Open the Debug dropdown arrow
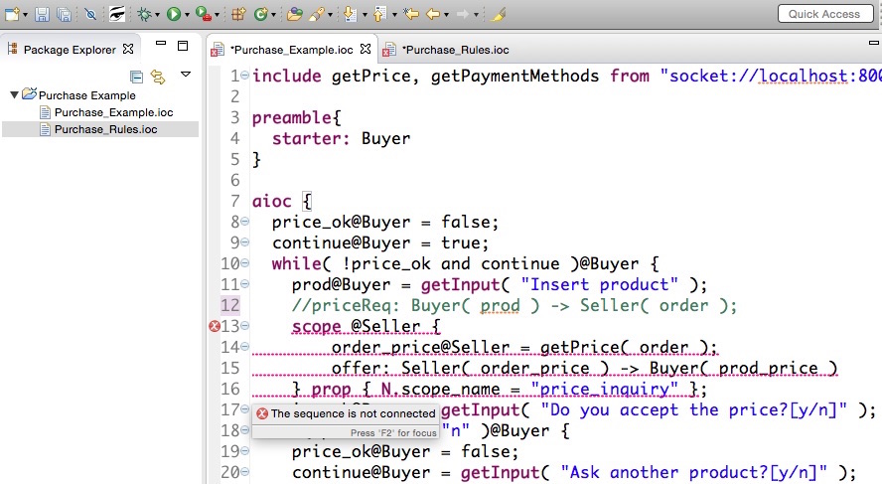 pos(157,15)
